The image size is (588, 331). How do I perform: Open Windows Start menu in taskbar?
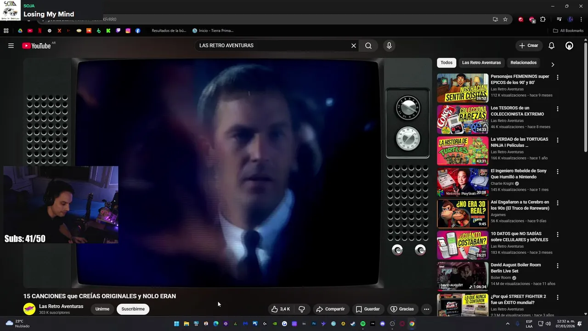[x=176, y=324]
